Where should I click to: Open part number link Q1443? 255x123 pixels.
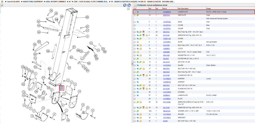(x=165, y=121)
